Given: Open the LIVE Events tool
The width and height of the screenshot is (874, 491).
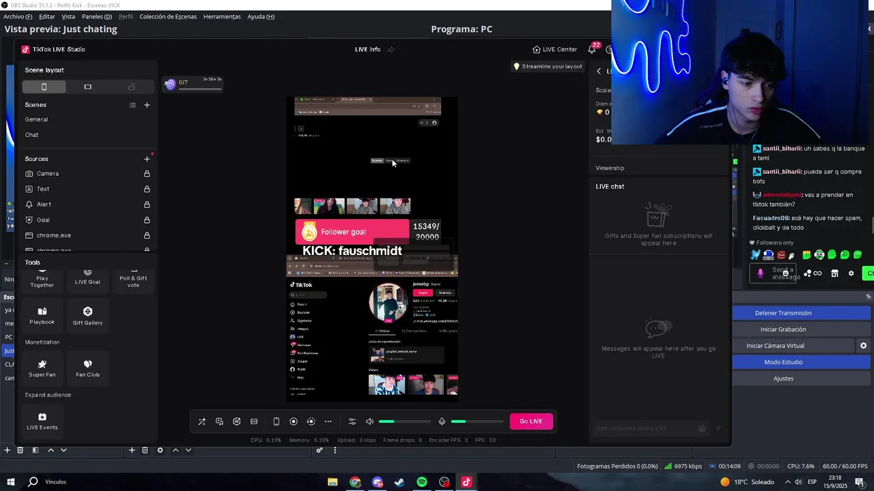Looking at the screenshot, I should click(42, 421).
